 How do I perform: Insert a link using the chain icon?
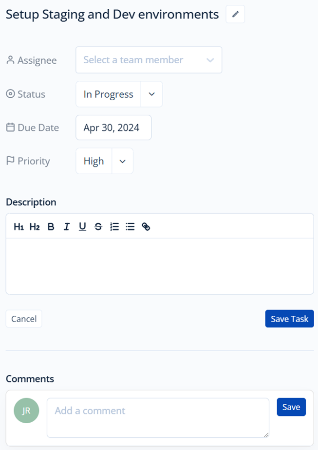coord(146,227)
